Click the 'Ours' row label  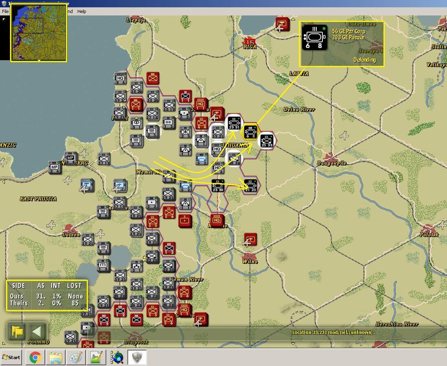point(17,296)
